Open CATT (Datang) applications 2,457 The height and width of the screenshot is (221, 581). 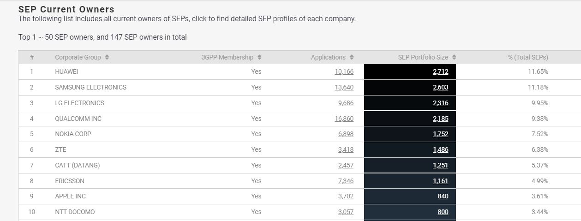pos(346,165)
